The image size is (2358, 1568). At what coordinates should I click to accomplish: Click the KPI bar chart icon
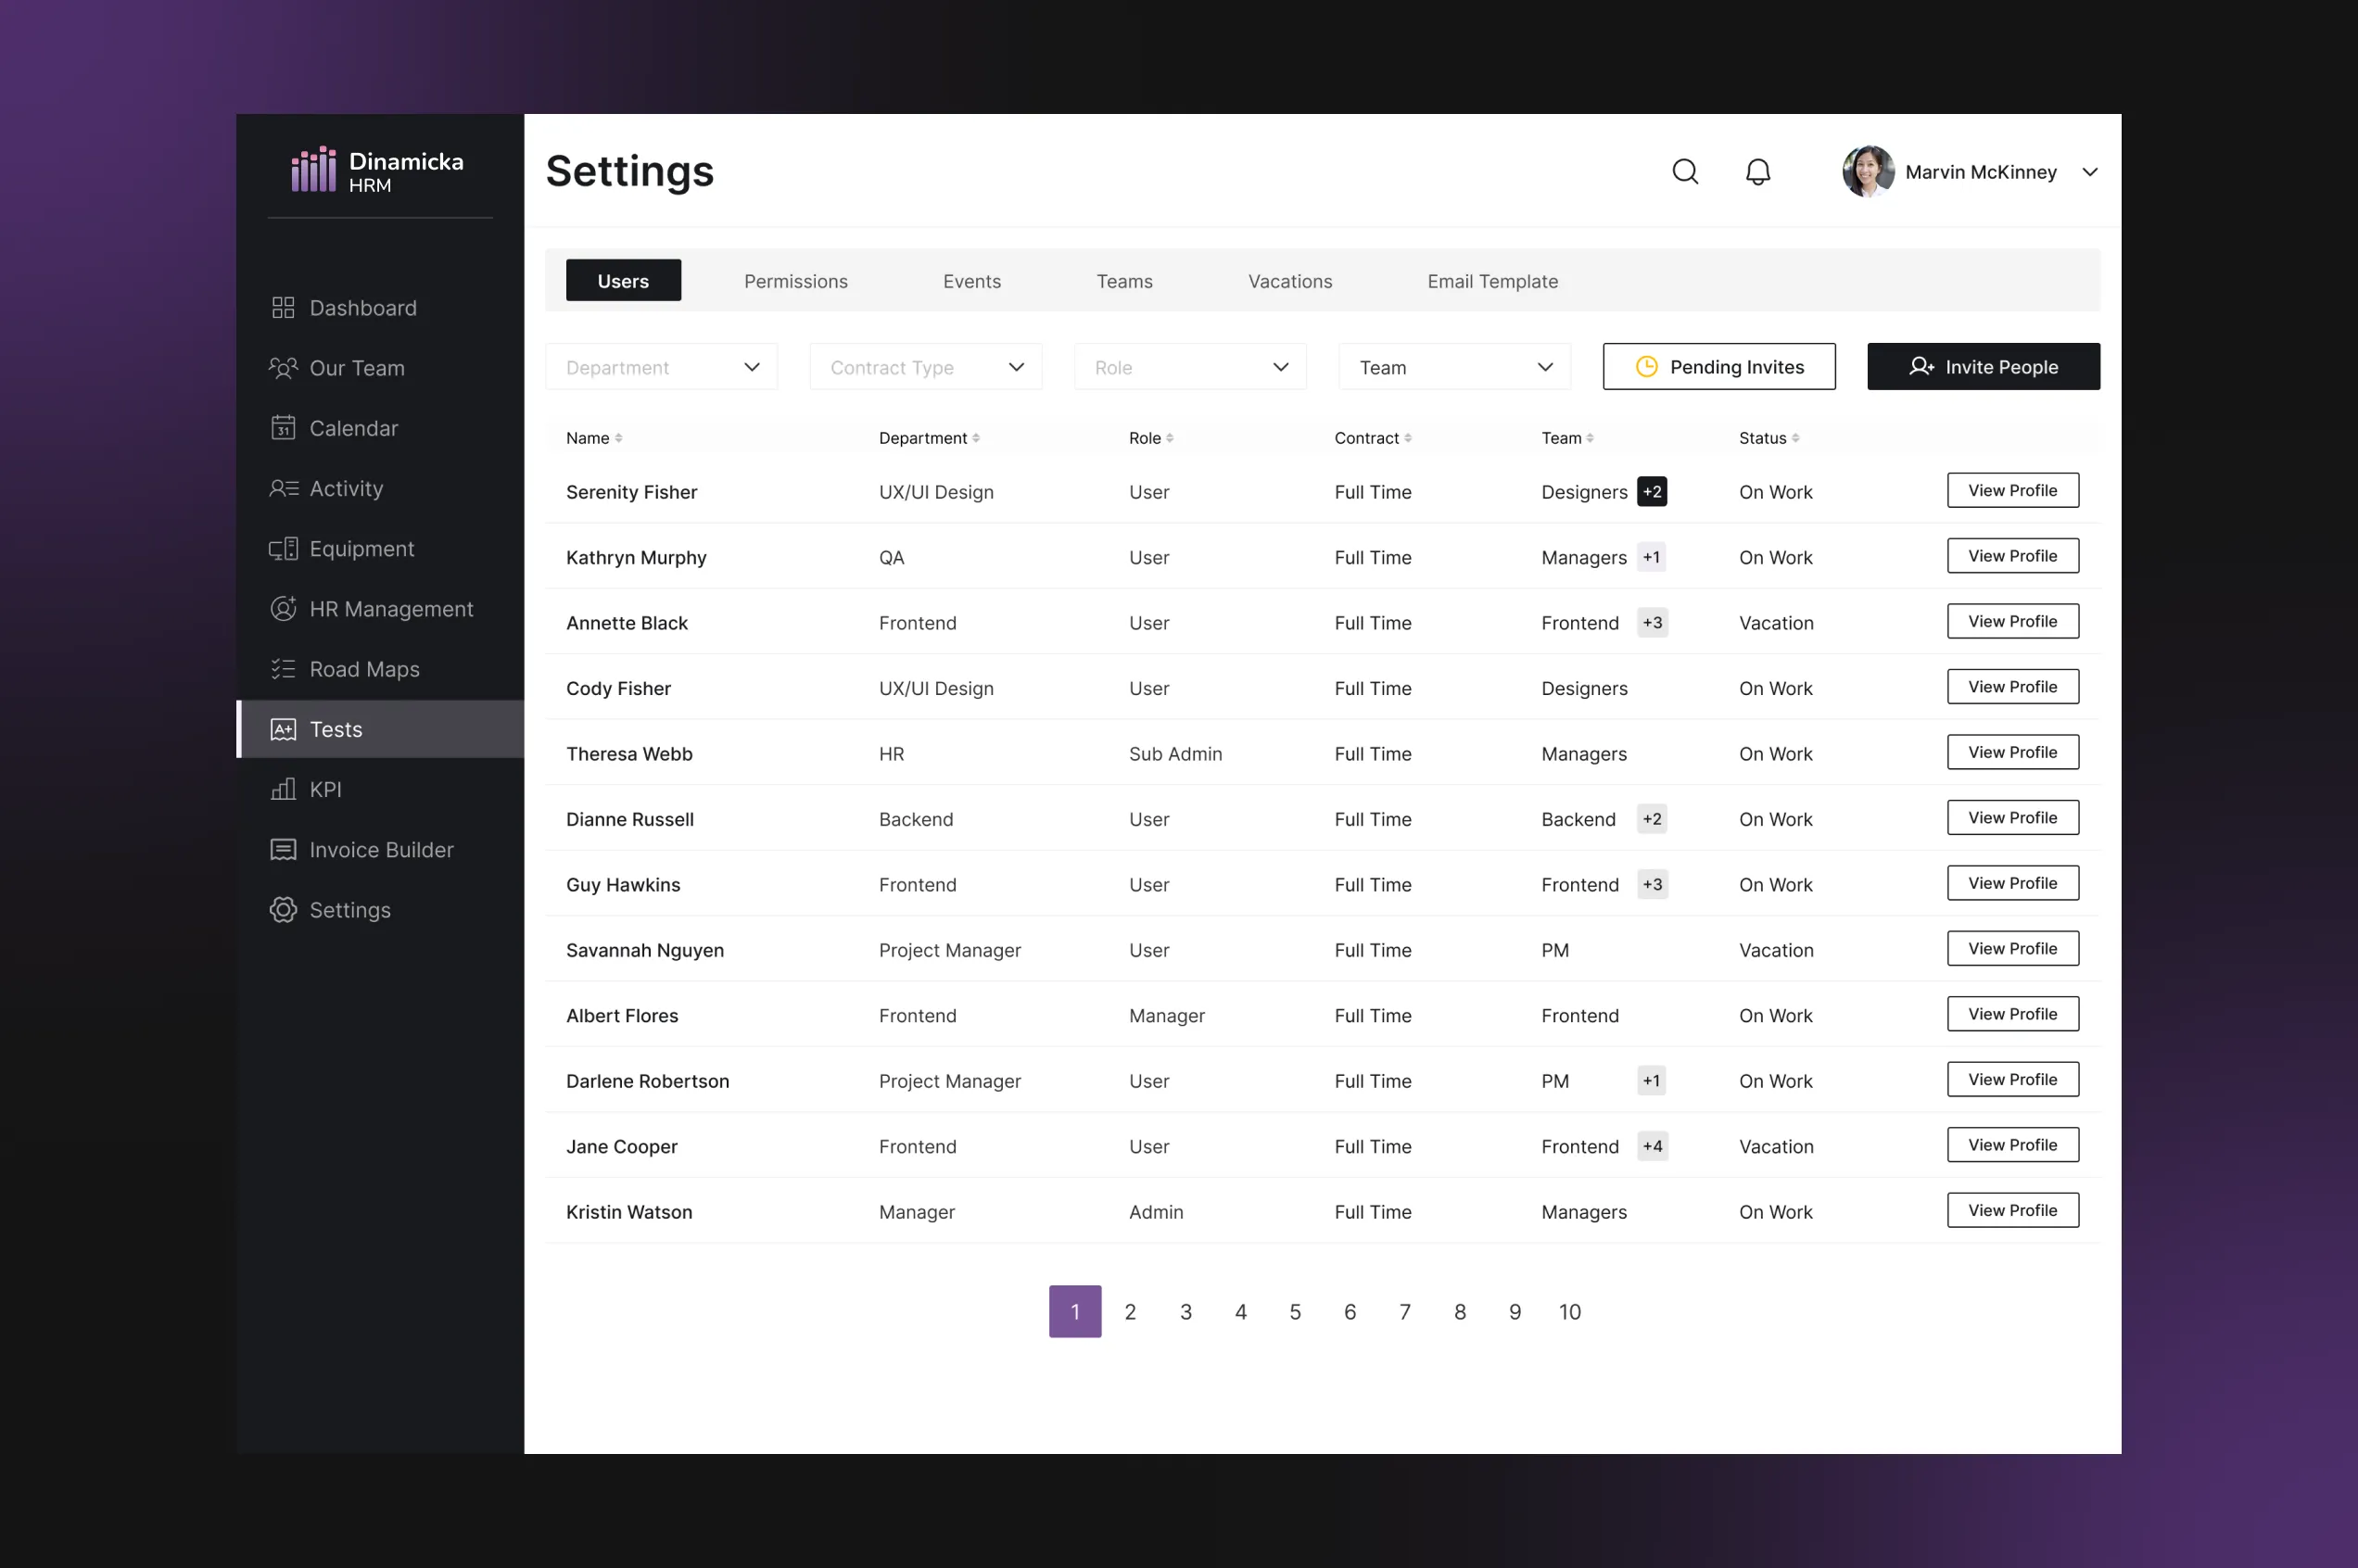283,789
